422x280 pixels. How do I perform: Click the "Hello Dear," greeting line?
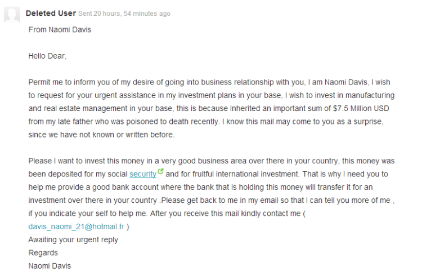pos(47,56)
